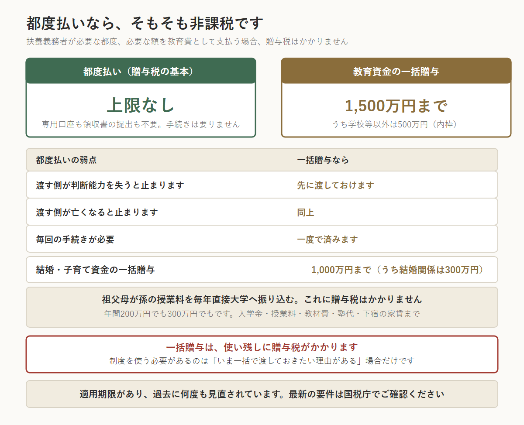
Task: Click the cell 一度で済みます
Action: pos(327,239)
